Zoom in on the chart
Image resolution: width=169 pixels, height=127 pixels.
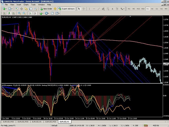click(x=19, y=13)
